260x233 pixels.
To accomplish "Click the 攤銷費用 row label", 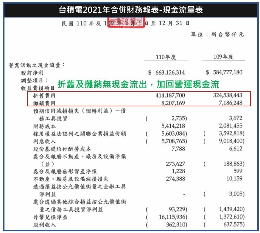I will tap(44, 103).
